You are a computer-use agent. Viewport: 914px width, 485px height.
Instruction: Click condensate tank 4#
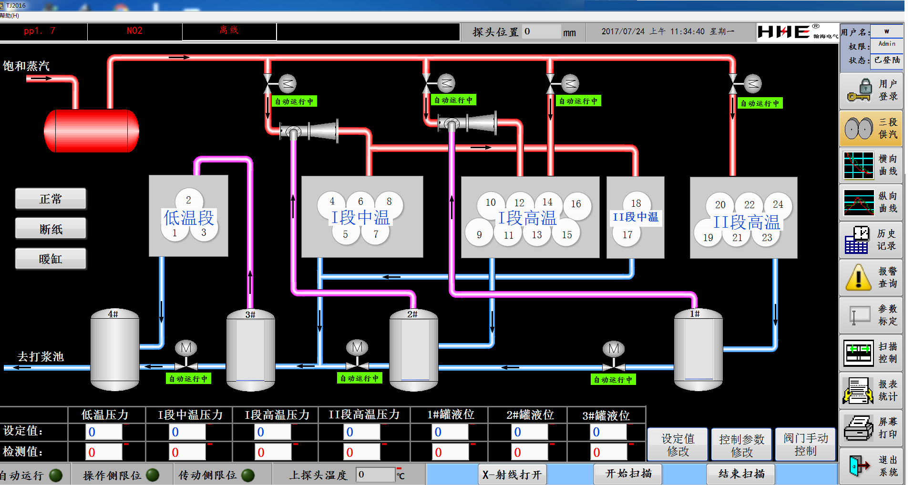tap(115, 350)
